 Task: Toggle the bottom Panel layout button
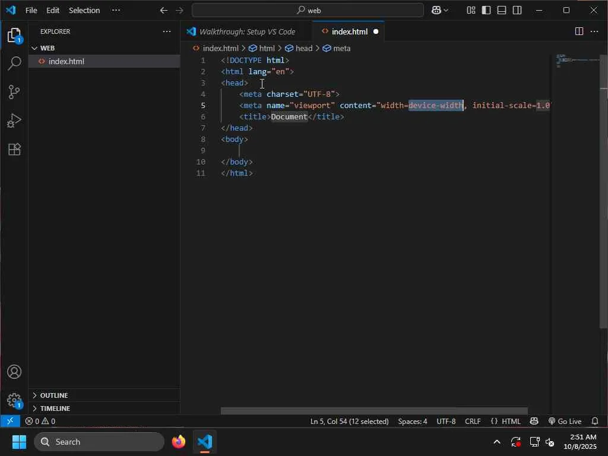(x=502, y=10)
